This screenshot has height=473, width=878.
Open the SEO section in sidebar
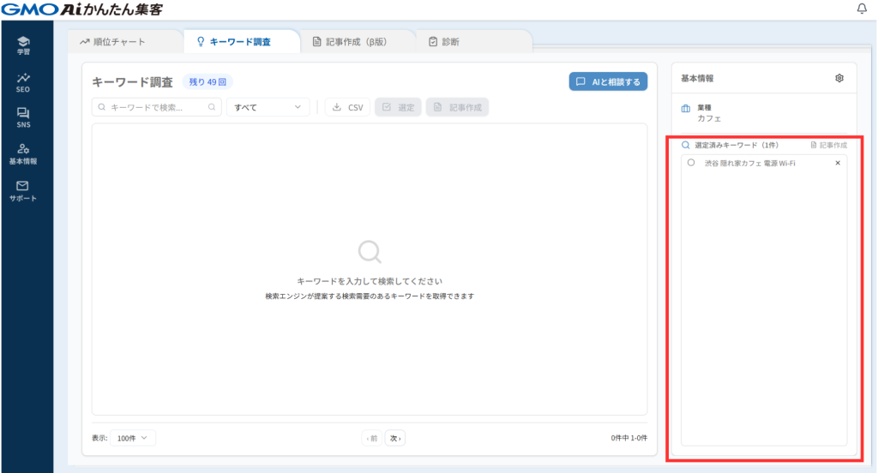tap(23, 81)
